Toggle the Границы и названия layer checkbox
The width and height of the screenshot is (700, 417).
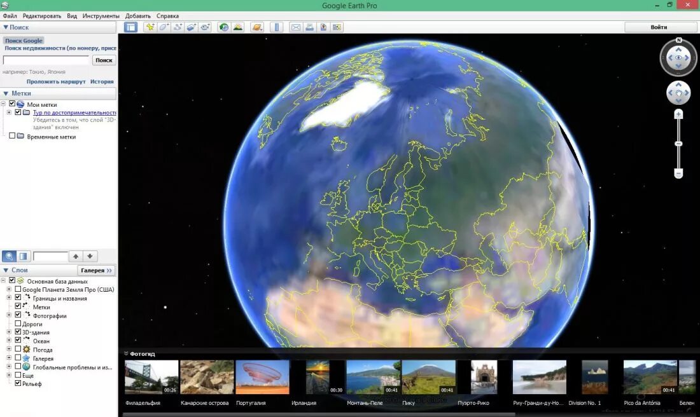point(18,297)
